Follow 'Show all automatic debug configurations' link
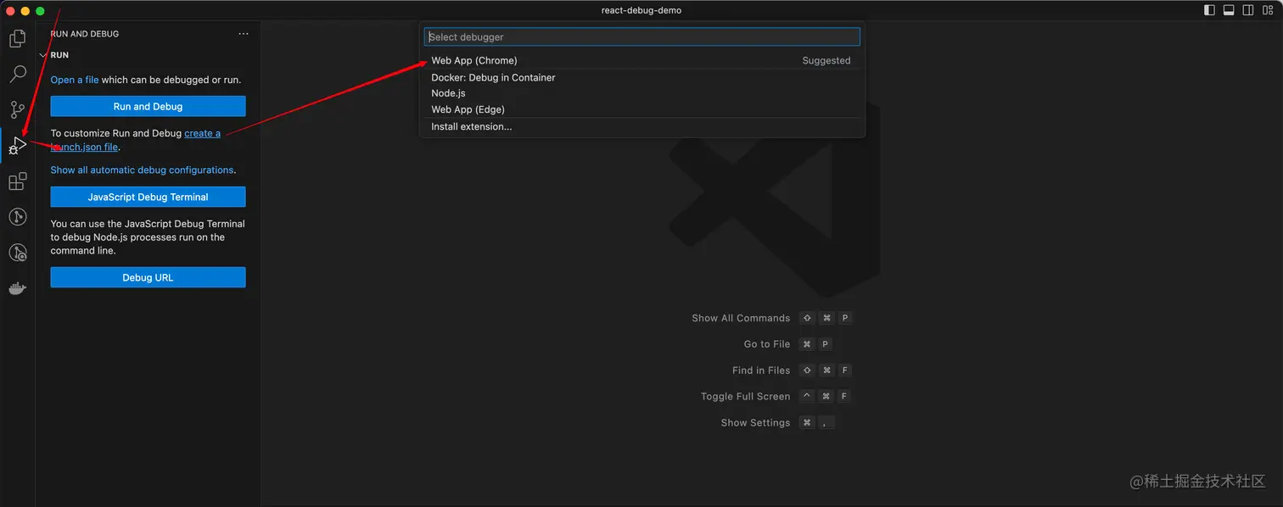The image size is (1283, 507). pos(142,170)
